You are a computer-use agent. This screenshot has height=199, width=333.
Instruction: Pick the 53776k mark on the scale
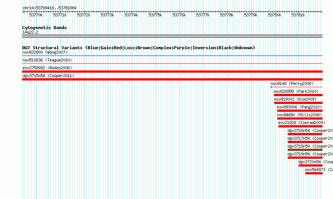179,15
